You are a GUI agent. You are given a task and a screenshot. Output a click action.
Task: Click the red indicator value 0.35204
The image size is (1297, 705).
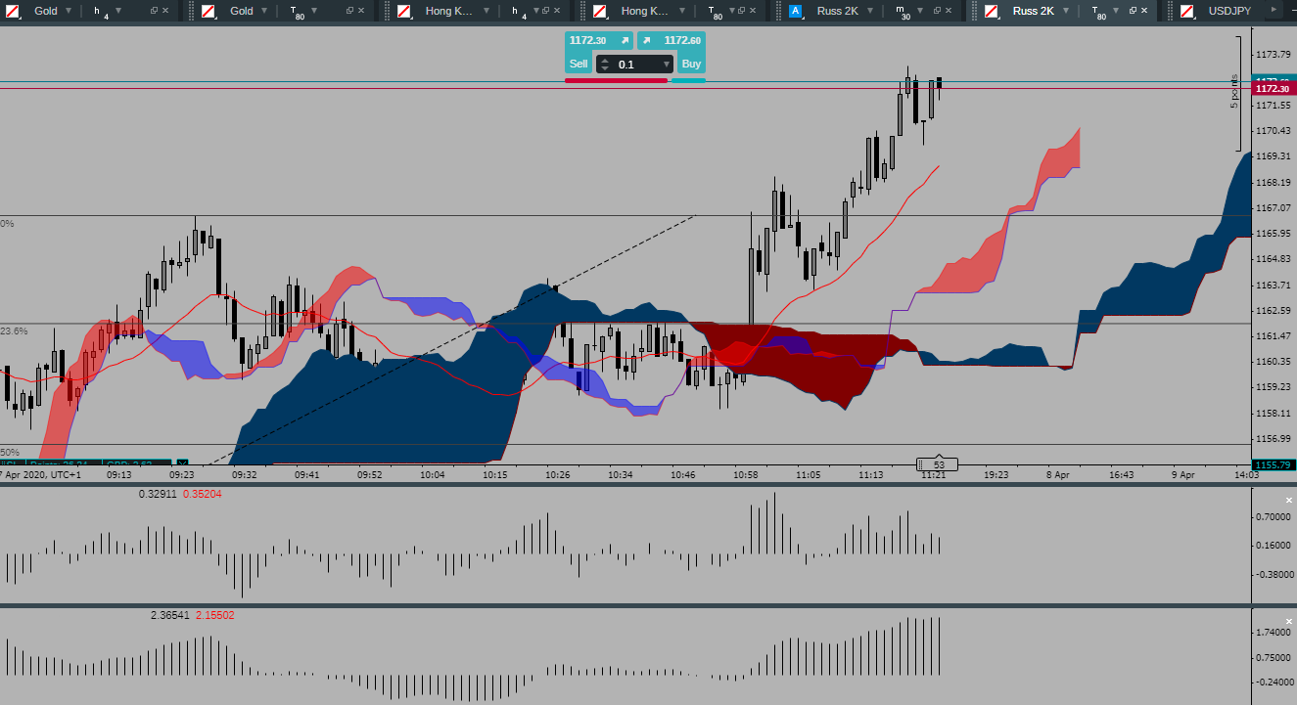203,495
